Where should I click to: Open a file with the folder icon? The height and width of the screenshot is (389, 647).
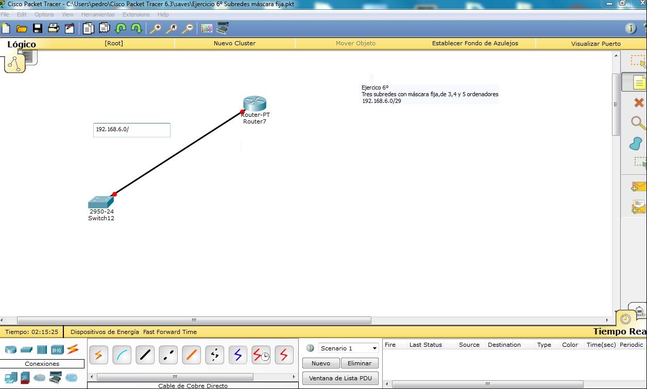click(x=22, y=28)
